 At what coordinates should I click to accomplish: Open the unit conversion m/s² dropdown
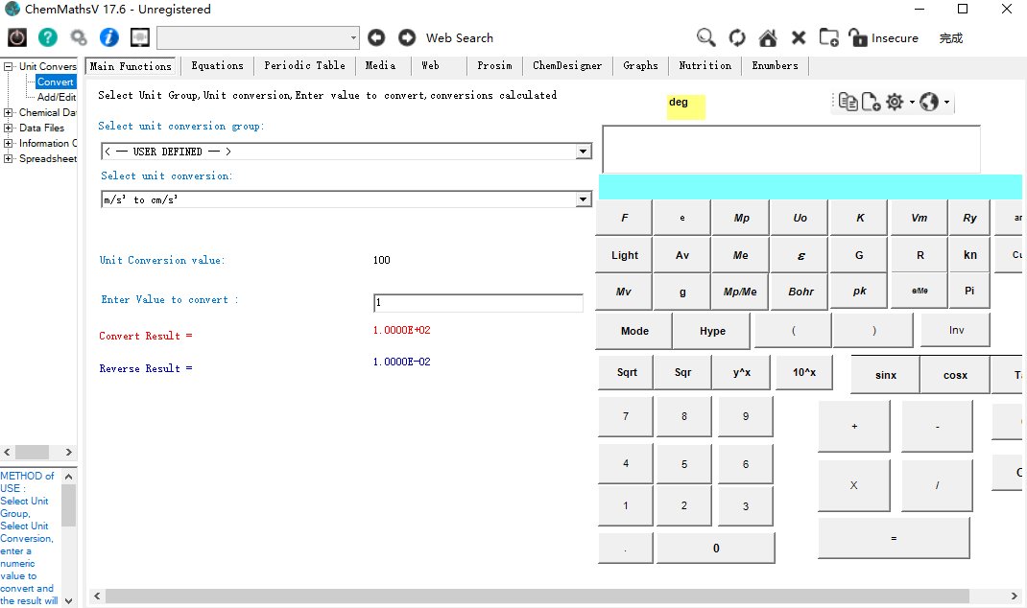point(583,199)
